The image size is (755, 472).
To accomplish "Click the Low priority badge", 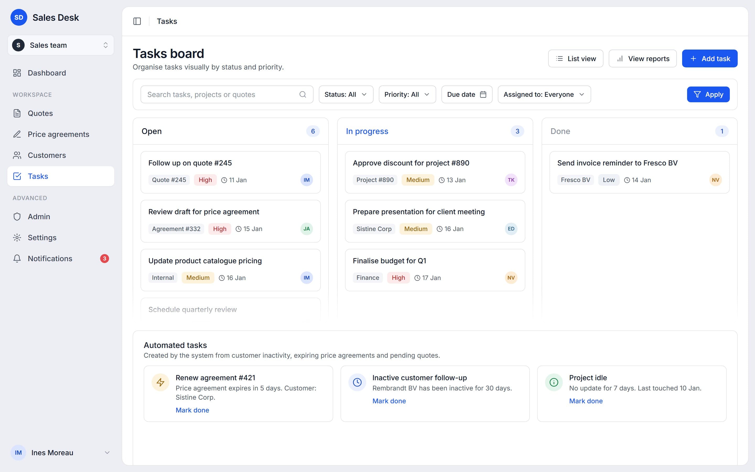I will pos(609,180).
